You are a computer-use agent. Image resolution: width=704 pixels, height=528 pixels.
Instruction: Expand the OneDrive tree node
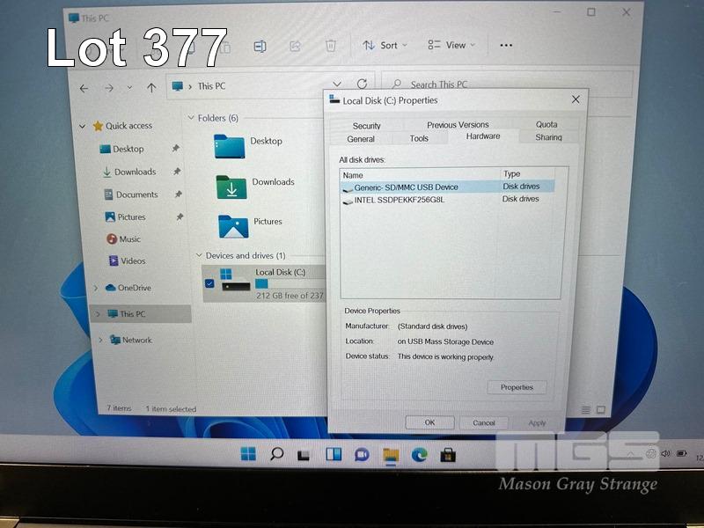[x=96, y=288]
